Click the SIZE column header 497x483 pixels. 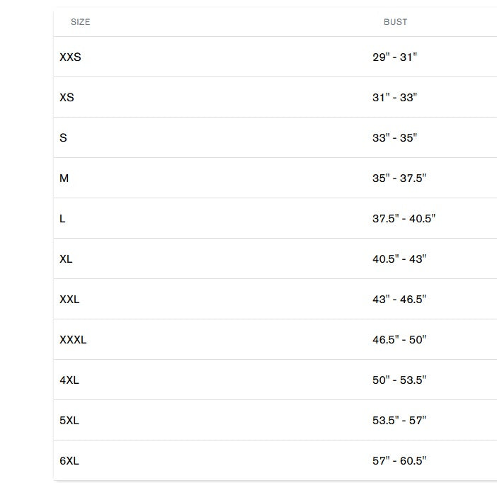pos(81,22)
